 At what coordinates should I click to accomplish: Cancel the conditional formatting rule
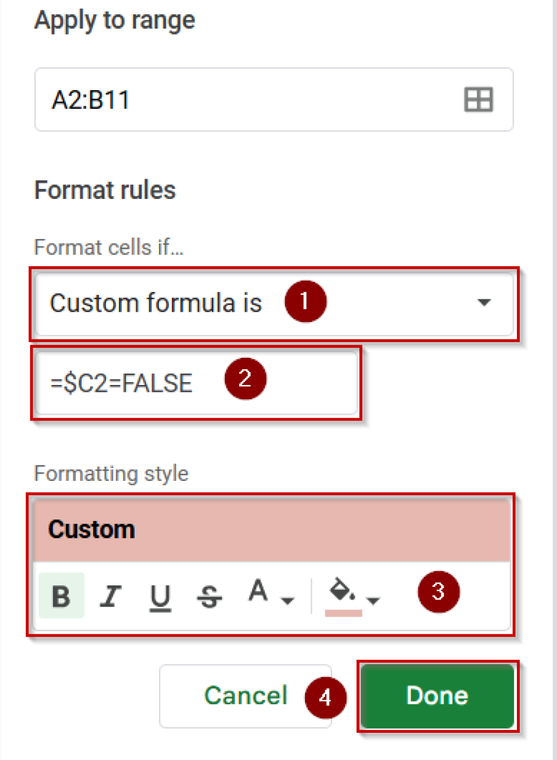coord(246,695)
